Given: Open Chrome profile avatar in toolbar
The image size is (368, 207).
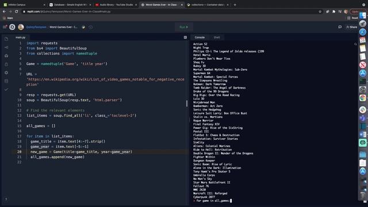Looking at the screenshot, I should tap(346, 11).
